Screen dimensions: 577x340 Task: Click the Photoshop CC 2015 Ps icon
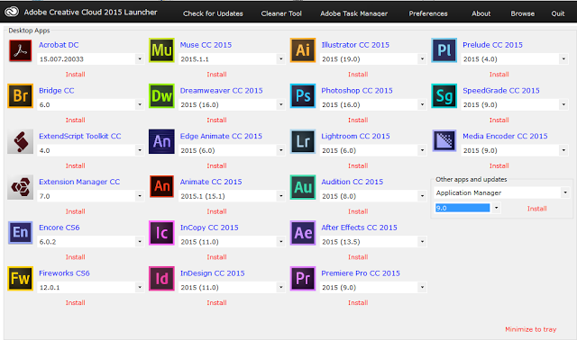pyautogui.click(x=303, y=96)
